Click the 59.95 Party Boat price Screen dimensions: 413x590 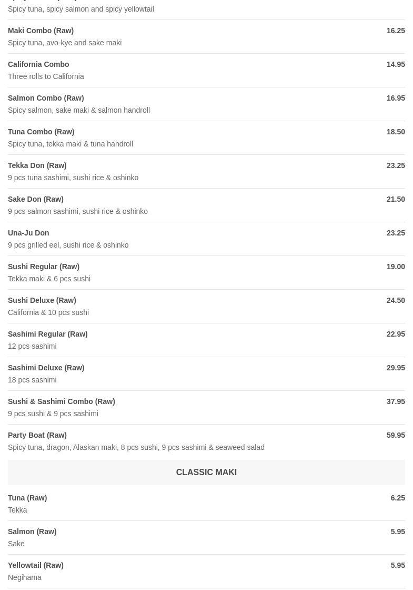click(x=396, y=435)
